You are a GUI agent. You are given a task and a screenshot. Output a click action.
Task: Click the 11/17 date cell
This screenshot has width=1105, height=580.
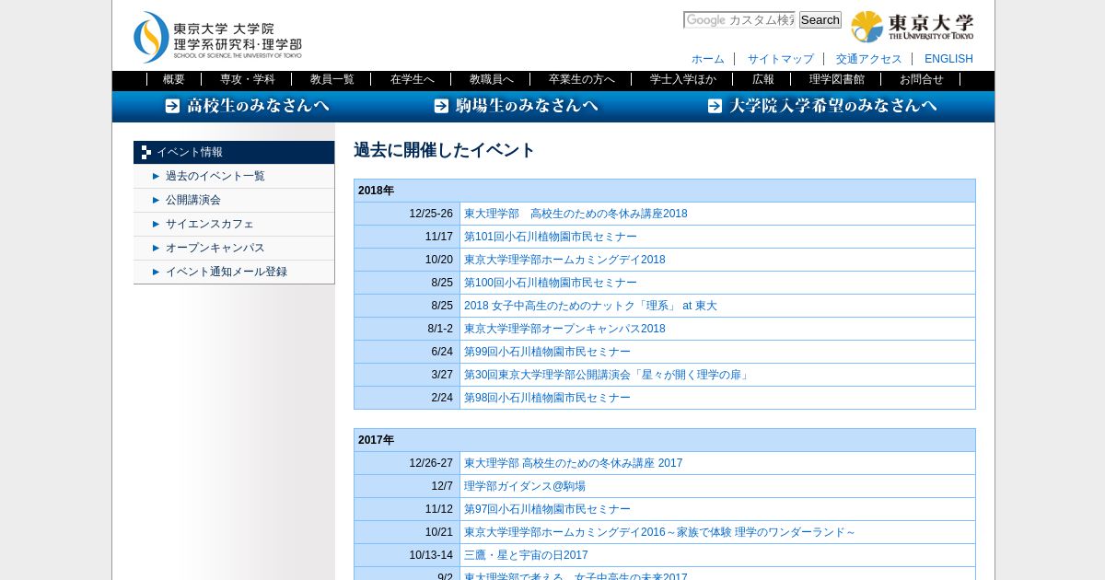click(x=407, y=237)
